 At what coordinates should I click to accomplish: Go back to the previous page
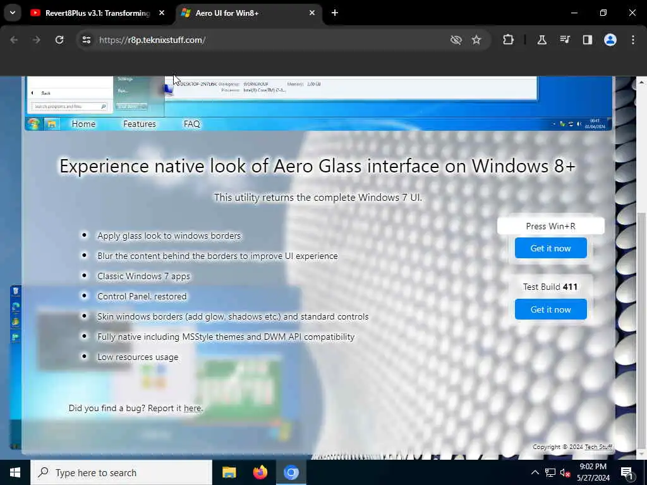click(14, 40)
